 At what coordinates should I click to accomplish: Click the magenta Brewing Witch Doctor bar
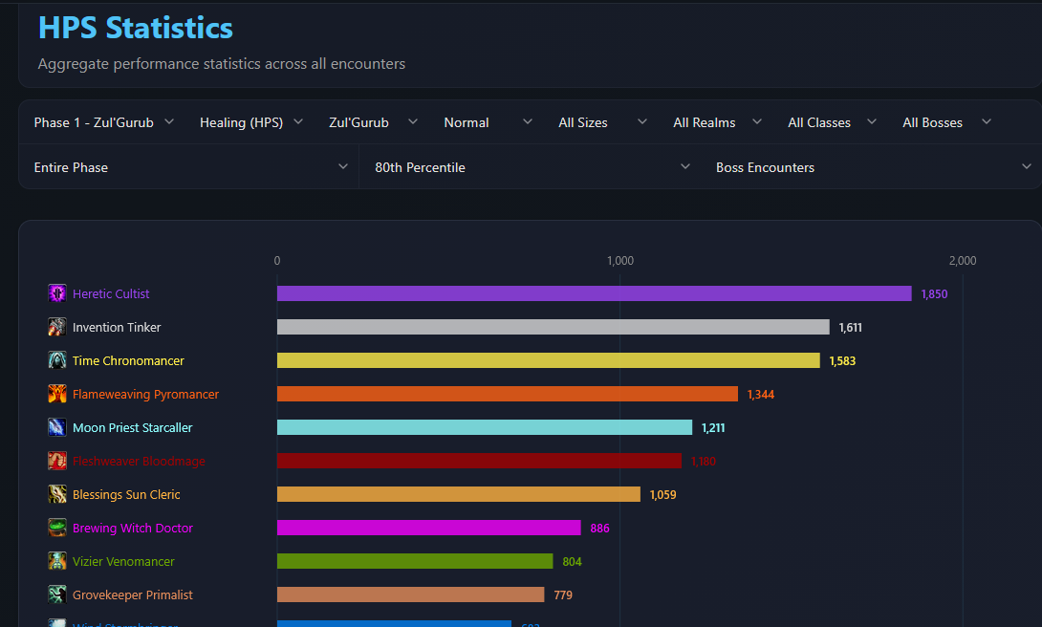point(428,528)
